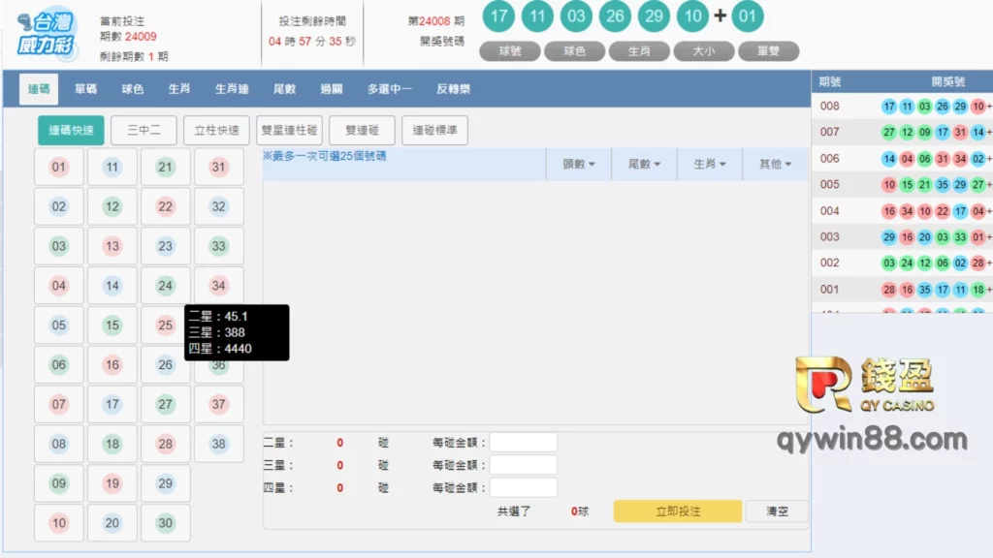Screen dimensions: 993x558
Task: Click the 二星 每碰金額 input field
Action: coord(523,443)
